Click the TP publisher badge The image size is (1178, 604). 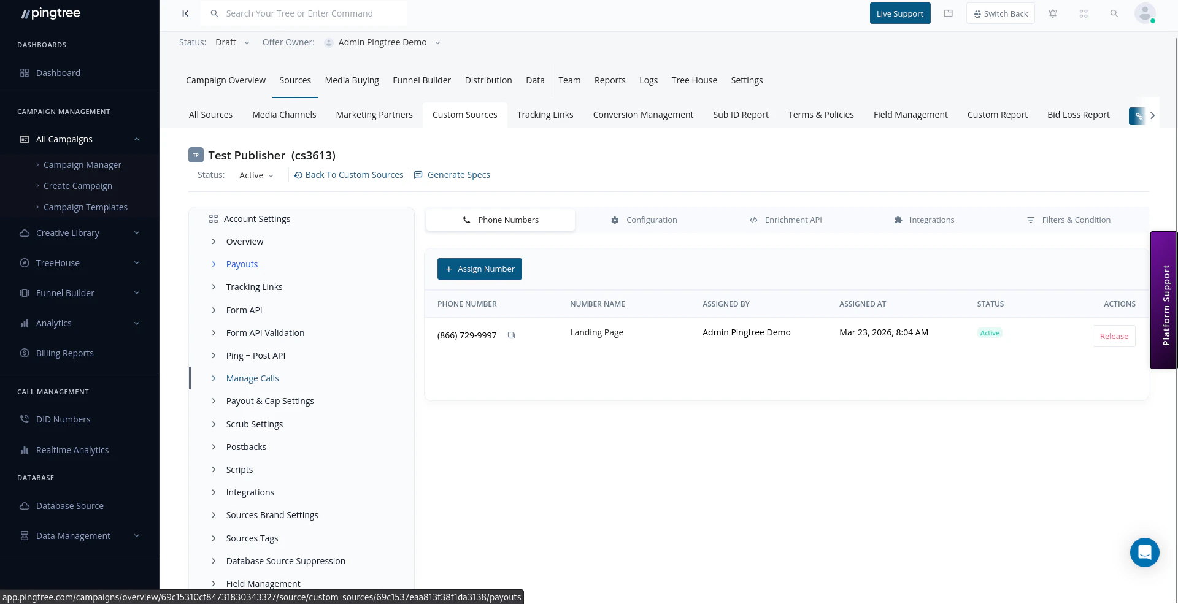tap(196, 155)
